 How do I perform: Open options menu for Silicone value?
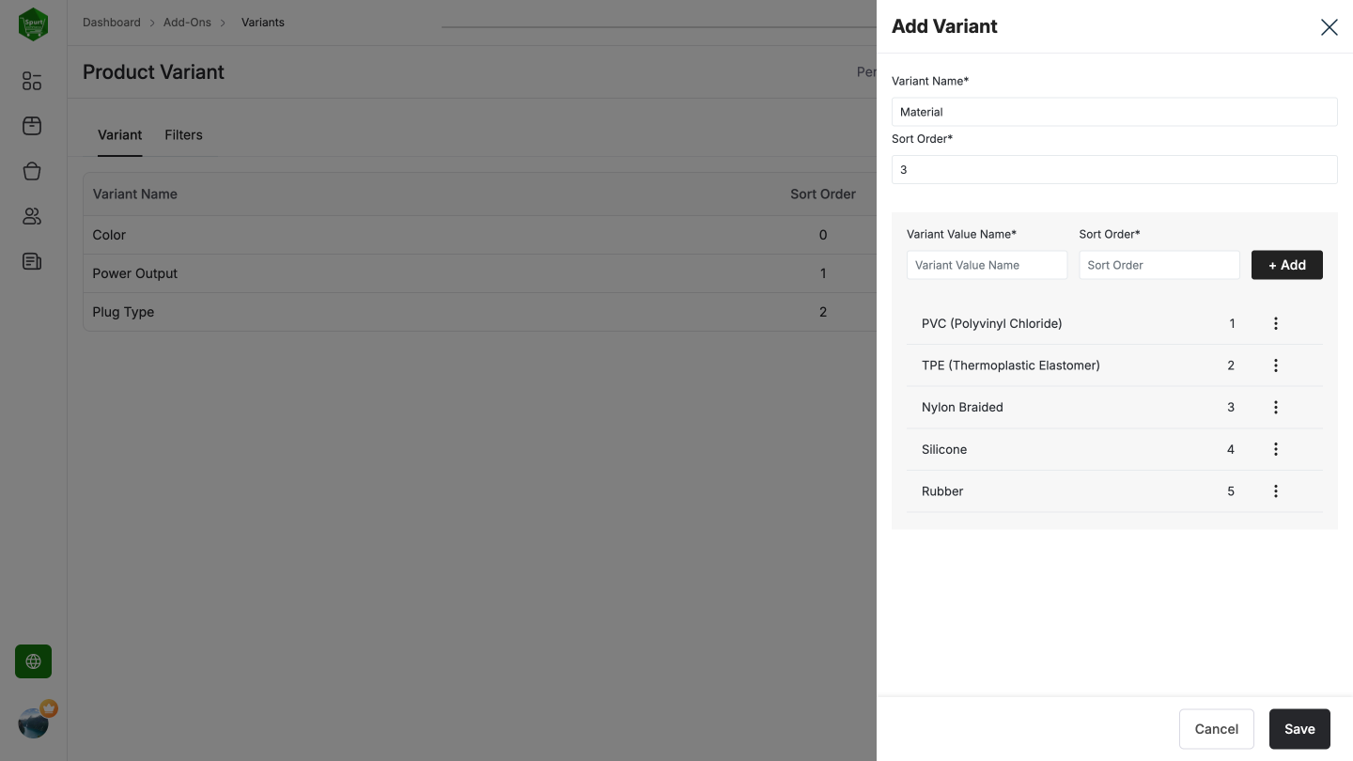click(1275, 449)
